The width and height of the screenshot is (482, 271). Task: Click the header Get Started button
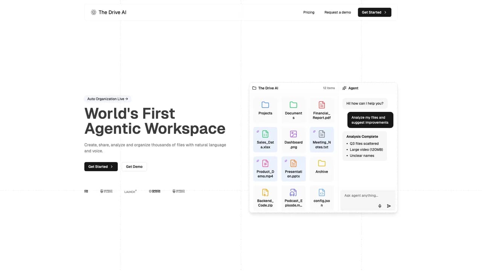click(x=374, y=12)
